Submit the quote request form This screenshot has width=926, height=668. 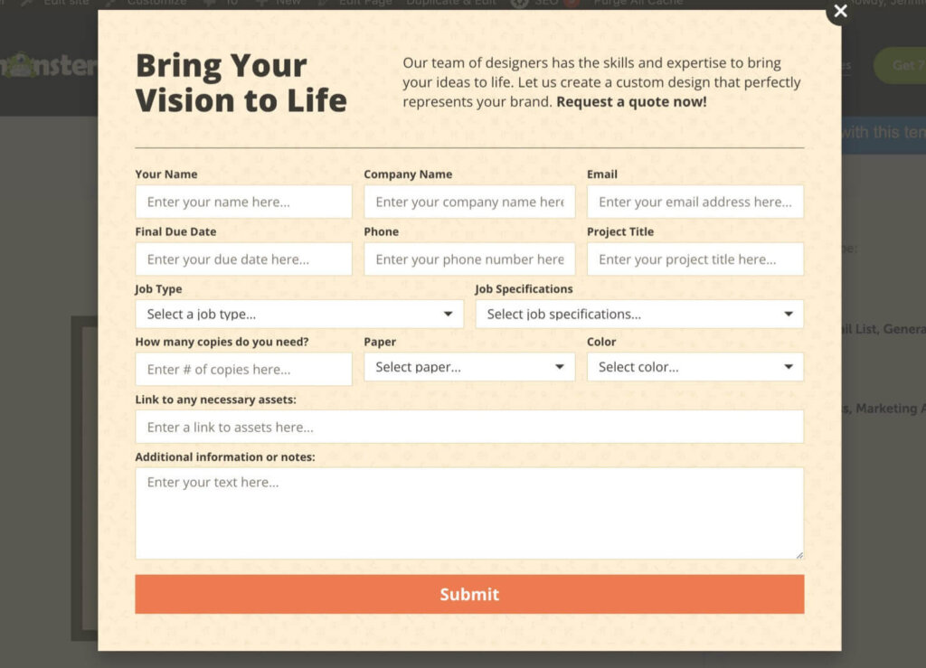pyautogui.click(x=469, y=594)
